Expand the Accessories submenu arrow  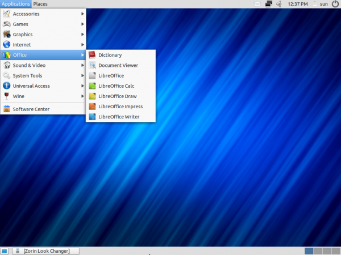[82, 14]
